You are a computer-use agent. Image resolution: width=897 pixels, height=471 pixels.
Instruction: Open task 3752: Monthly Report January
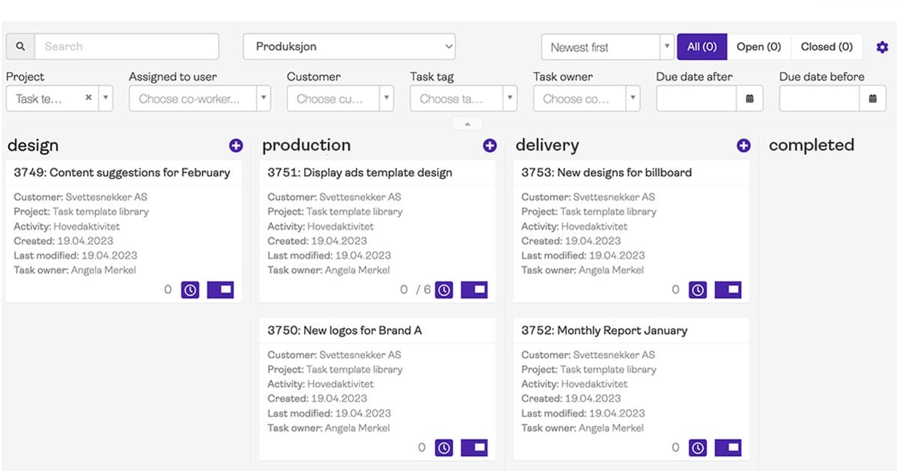point(604,330)
